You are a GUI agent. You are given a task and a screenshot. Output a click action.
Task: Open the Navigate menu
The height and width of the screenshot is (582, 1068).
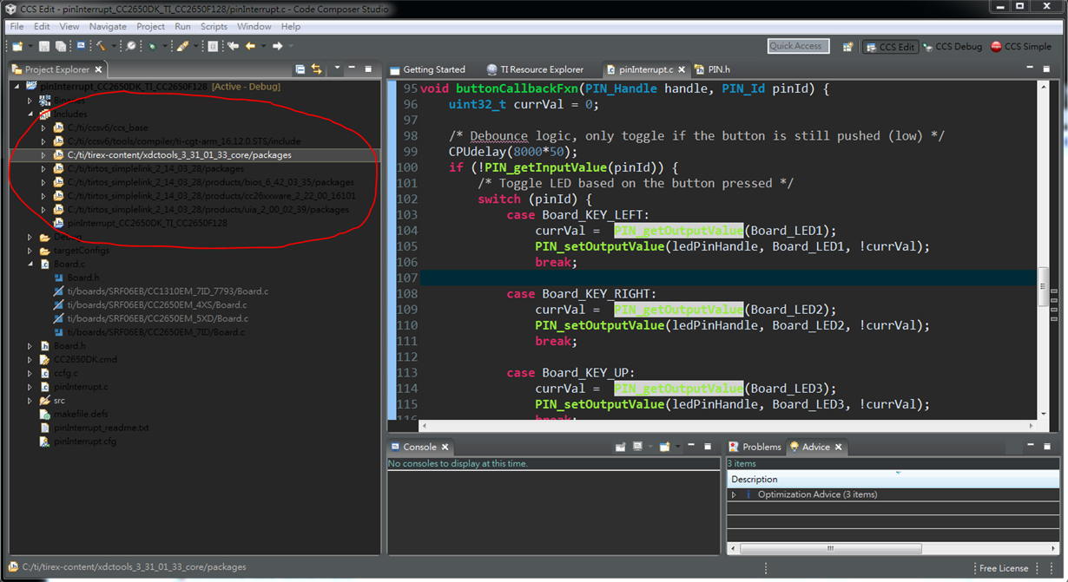(108, 26)
